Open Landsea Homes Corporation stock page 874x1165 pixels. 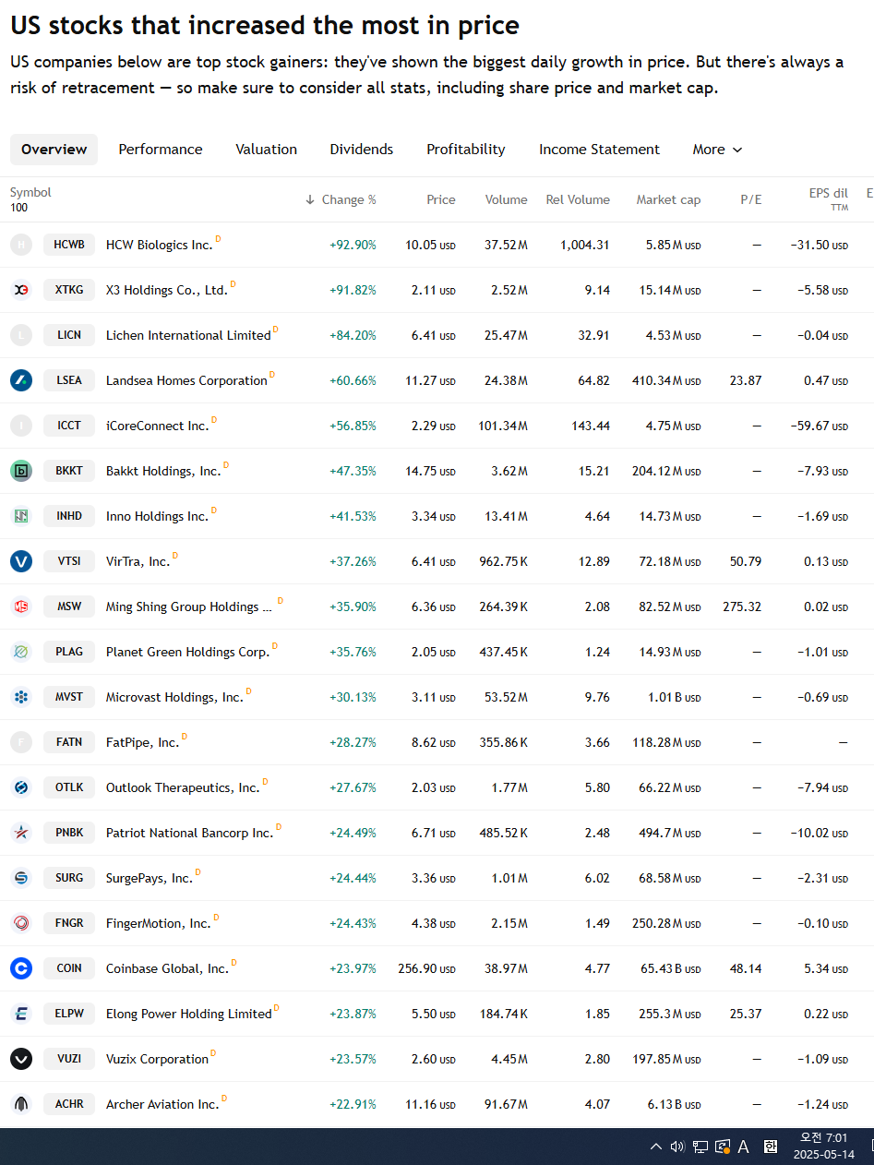[x=186, y=380]
